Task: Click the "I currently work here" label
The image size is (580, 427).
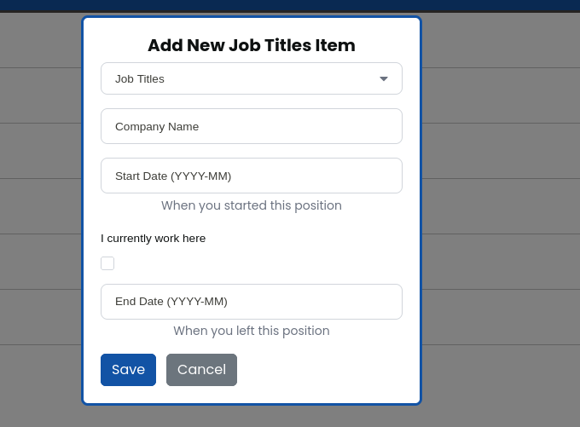Action: (x=153, y=239)
